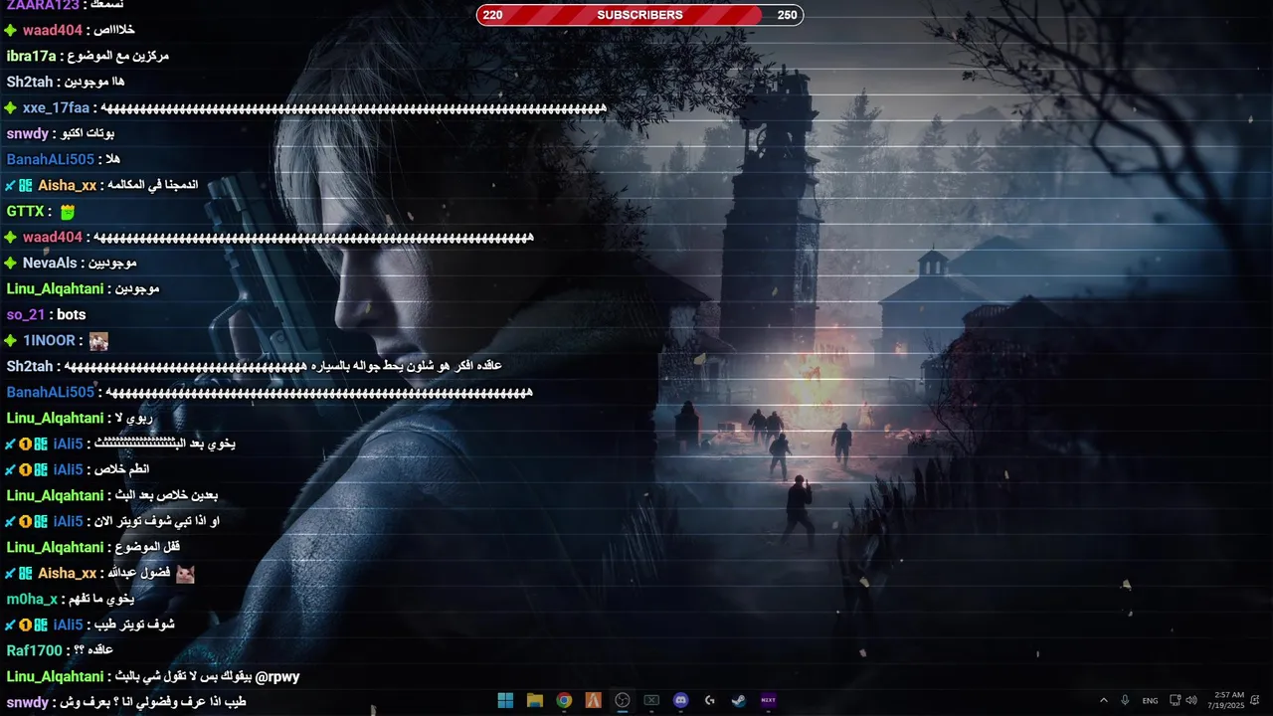Click the username GTTX in chat

[x=26, y=211]
